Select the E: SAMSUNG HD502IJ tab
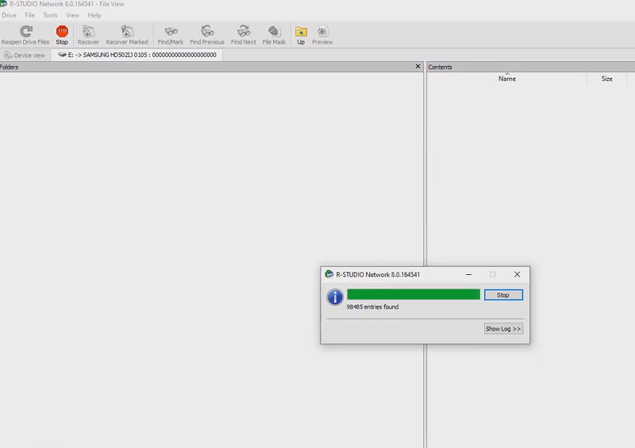Viewport: 635px width, 448px height. pyautogui.click(x=137, y=56)
